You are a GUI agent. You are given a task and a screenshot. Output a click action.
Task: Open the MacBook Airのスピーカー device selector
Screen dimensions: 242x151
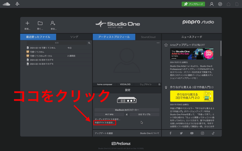click(x=127, y=110)
